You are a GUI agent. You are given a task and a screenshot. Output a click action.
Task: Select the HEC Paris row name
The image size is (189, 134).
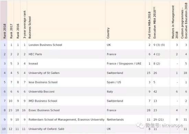click(x=35, y=54)
